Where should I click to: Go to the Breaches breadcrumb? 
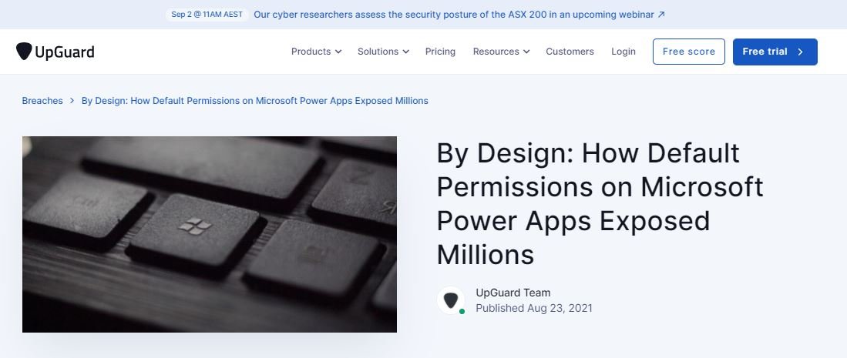[x=42, y=100]
